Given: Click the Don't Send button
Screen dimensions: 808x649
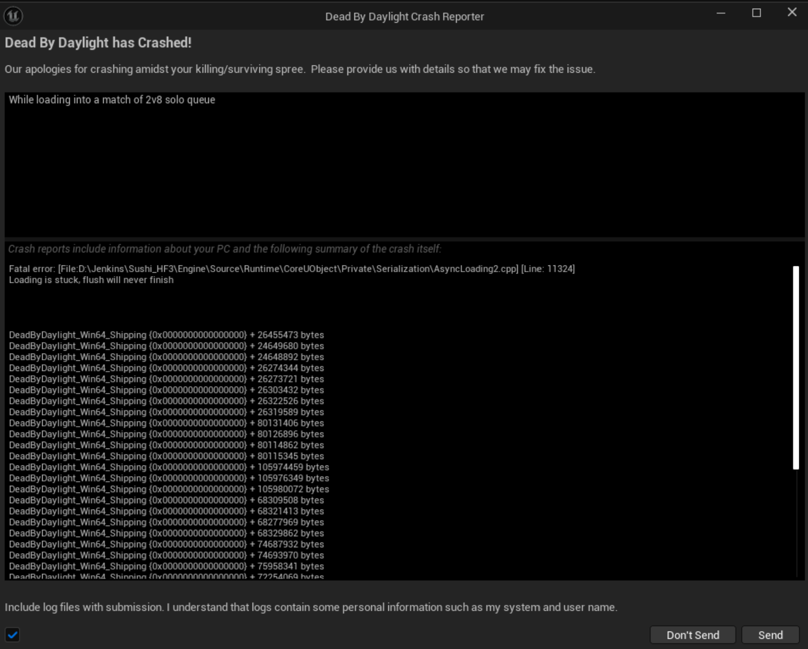Looking at the screenshot, I should point(693,635).
